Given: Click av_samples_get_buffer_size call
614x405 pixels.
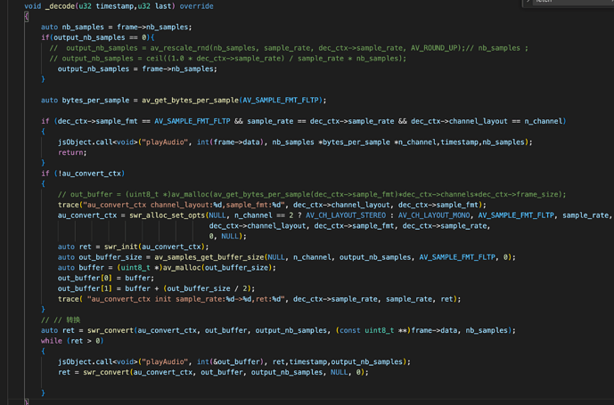Looking at the screenshot, I should (x=209, y=257).
